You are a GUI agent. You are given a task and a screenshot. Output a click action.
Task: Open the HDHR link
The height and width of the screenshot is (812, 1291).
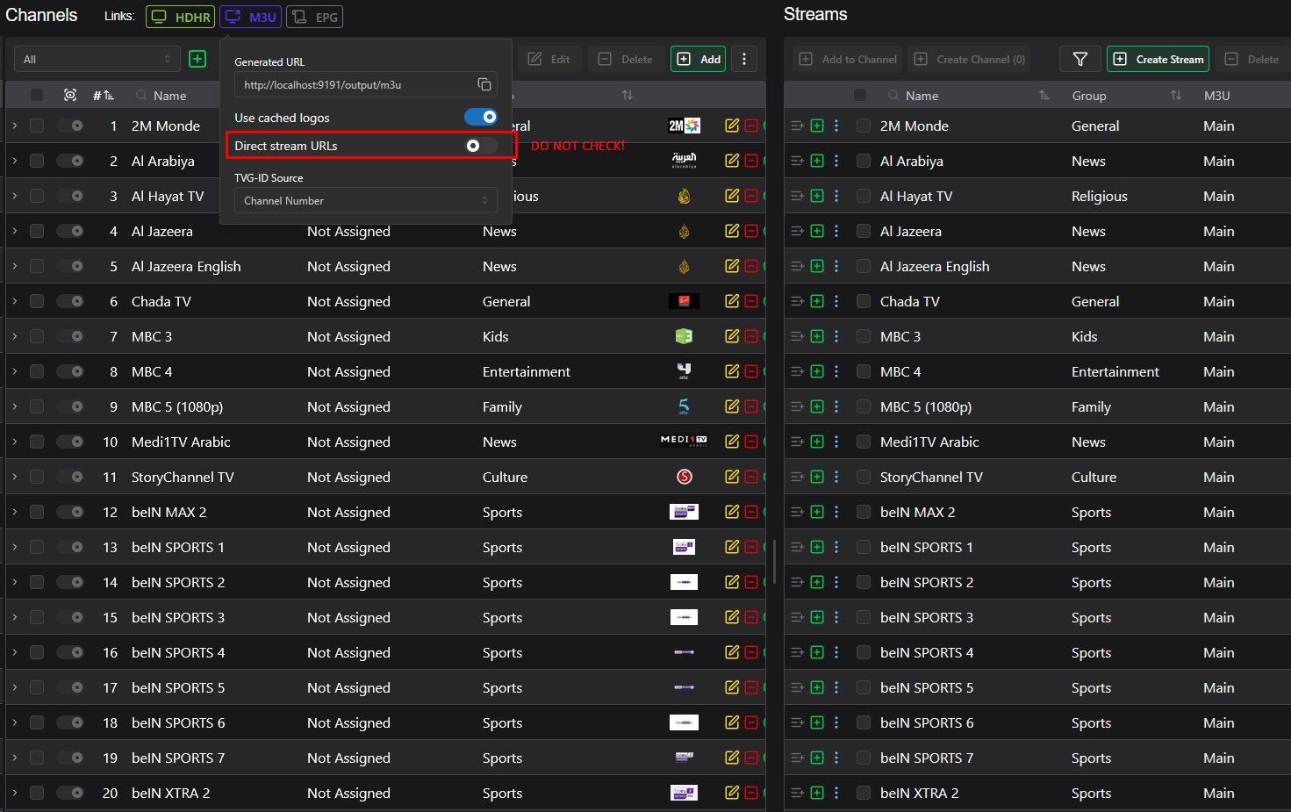coord(180,17)
